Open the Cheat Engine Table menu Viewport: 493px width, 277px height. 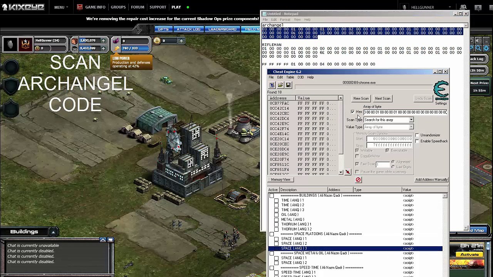pos(290,77)
